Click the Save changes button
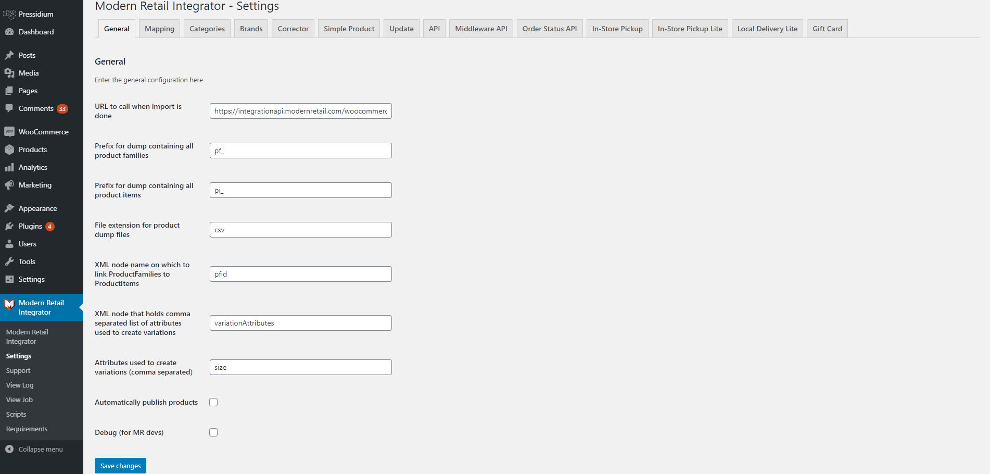The image size is (990, 474). [x=120, y=466]
